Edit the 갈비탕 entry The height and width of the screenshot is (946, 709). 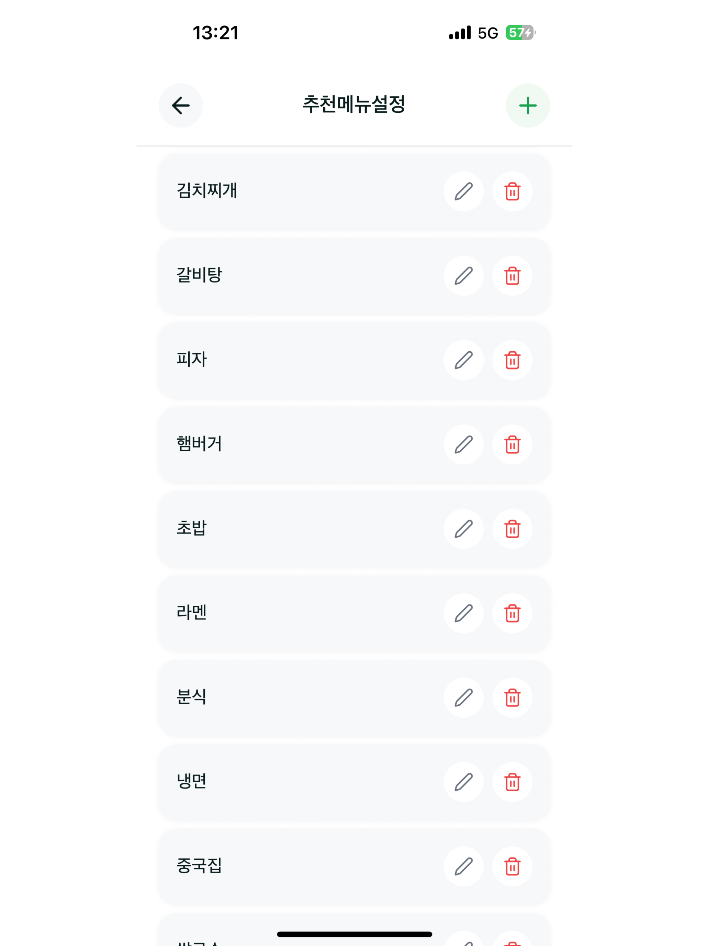(464, 276)
